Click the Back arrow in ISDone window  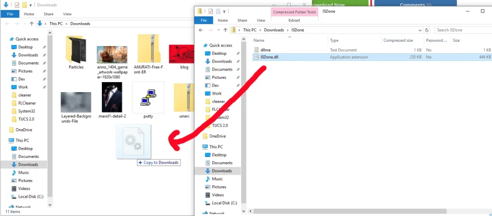201,30
